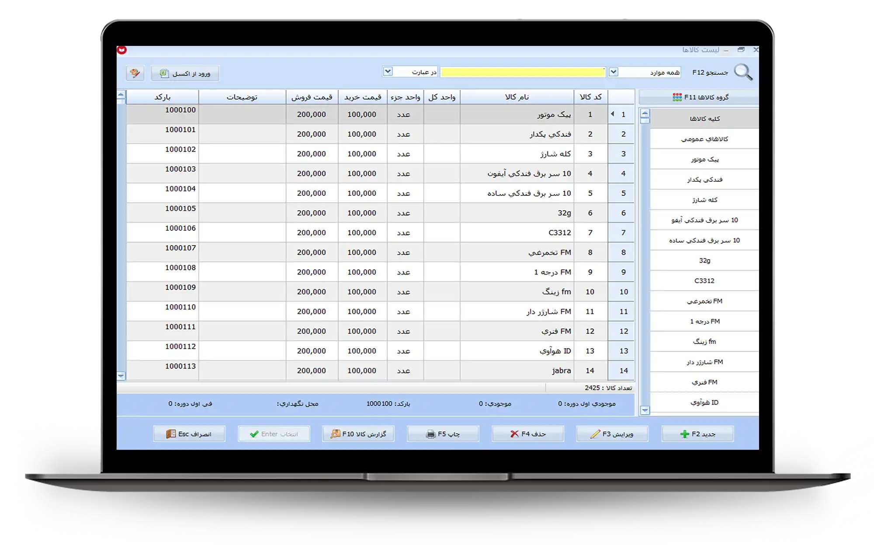
Task: Sort by کد کالا column header
Action: tap(591, 97)
